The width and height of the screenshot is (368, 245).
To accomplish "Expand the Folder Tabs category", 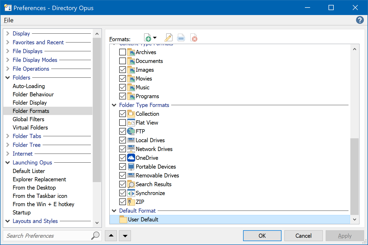I will click(x=8, y=136).
